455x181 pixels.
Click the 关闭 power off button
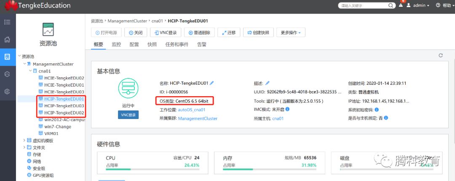[136, 32]
